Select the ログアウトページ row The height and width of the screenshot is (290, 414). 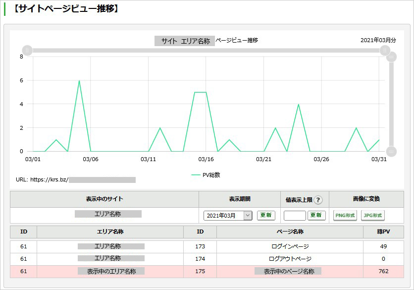tap(207, 259)
